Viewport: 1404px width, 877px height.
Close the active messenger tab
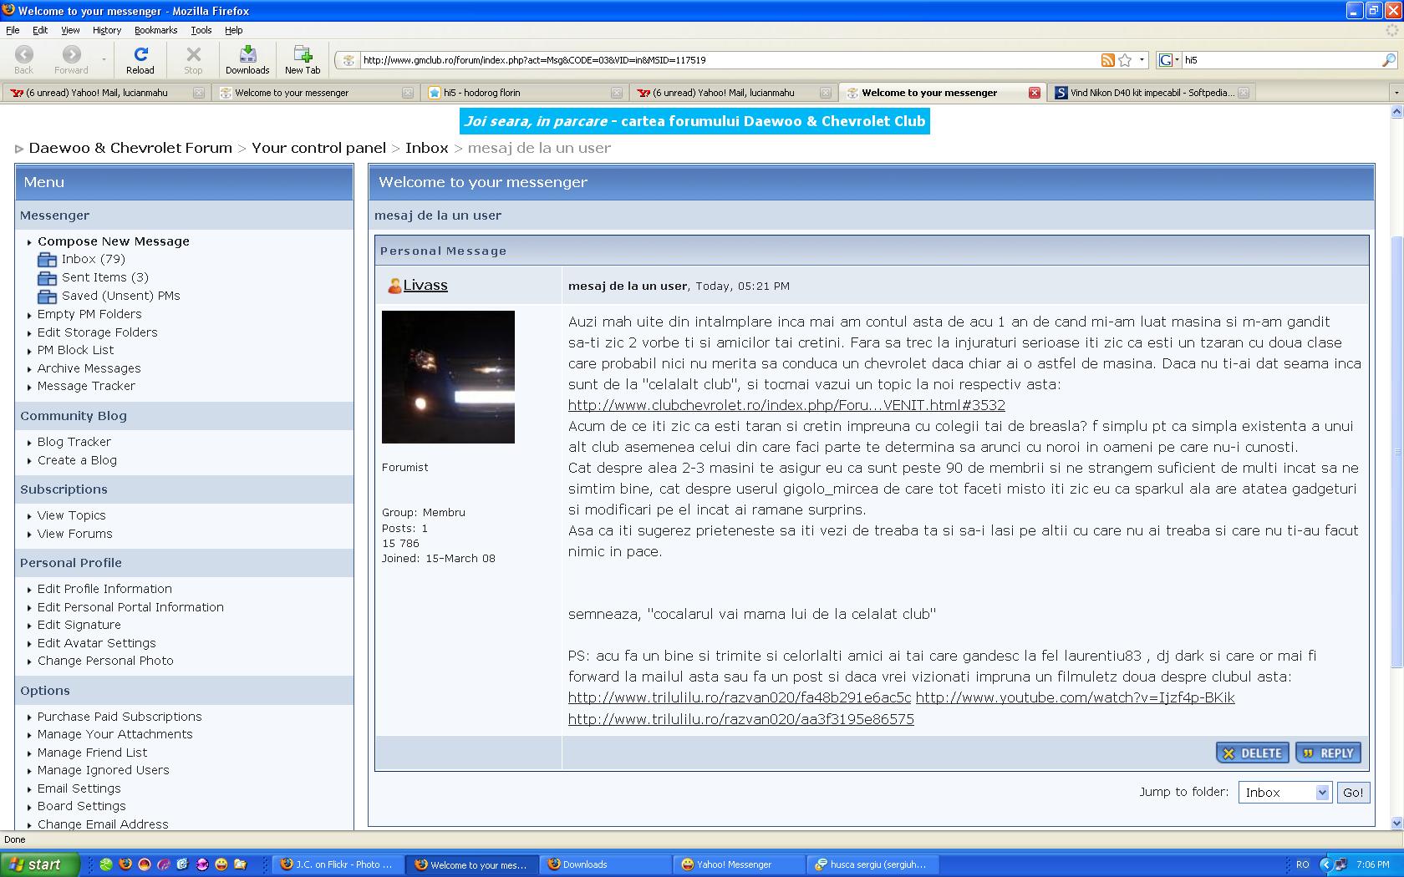pos(1035,93)
